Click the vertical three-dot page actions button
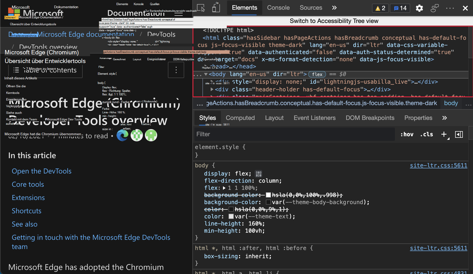 pyautogui.click(x=176, y=70)
